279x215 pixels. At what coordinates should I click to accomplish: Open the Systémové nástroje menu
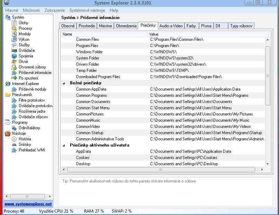coord(87,10)
